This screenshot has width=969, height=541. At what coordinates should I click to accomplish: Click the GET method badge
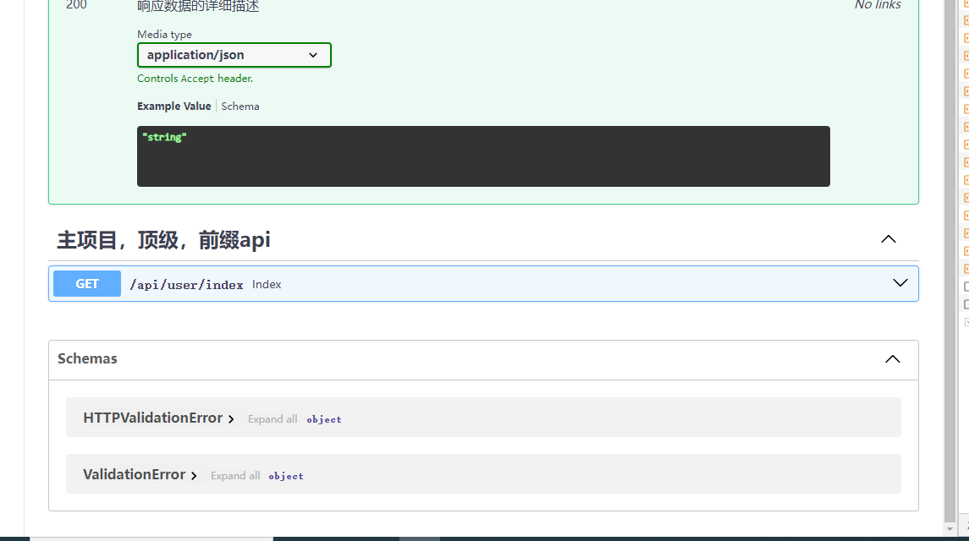pyautogui.click(x=87, y=283)
